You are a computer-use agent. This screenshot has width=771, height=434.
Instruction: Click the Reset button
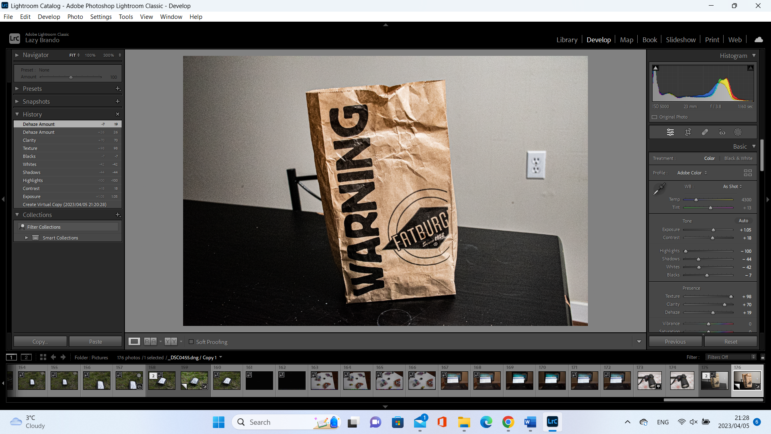[x=730, y=342]
